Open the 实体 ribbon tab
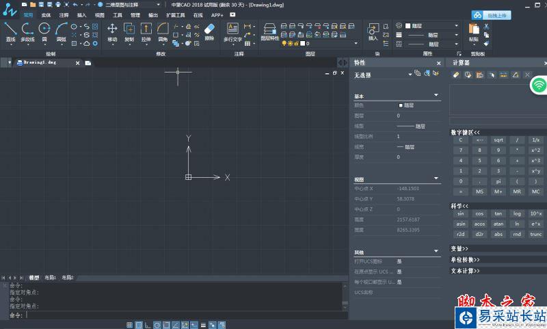This screenshot has height=329, width=547. click(x=46, y=15)
